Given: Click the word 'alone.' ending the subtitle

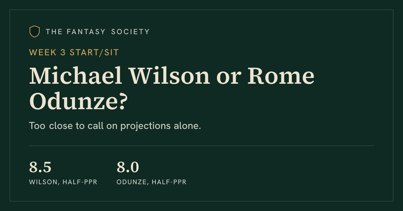Looking at the screenshot, I should (189, 126).
